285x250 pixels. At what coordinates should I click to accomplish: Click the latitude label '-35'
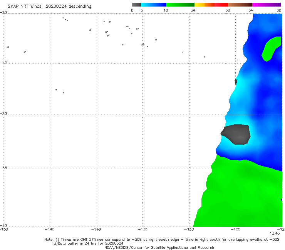click(x=3, y=168)
